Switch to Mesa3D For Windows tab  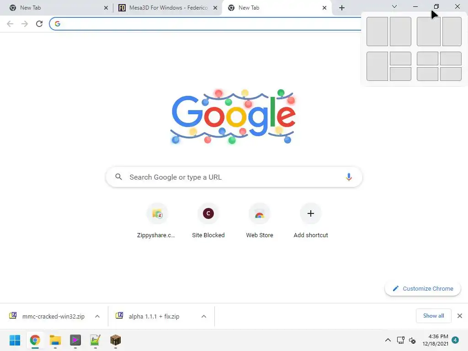(x=167, y=8)
